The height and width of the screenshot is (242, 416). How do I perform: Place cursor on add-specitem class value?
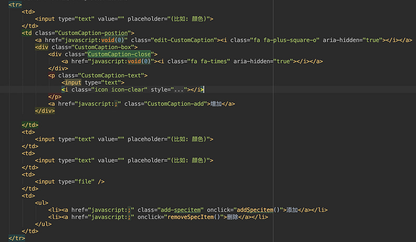[x=180, y=210]
